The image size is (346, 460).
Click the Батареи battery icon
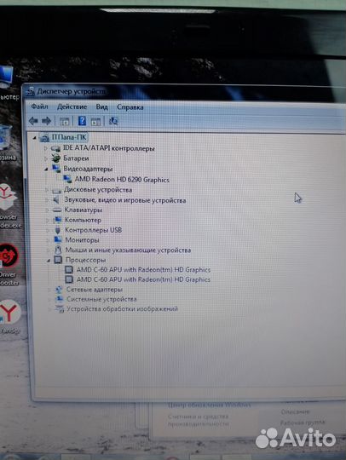55,158
